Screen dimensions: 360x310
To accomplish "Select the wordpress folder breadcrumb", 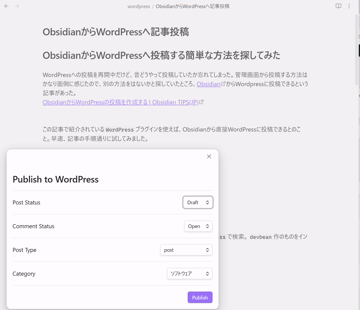I will click(139, 6).
